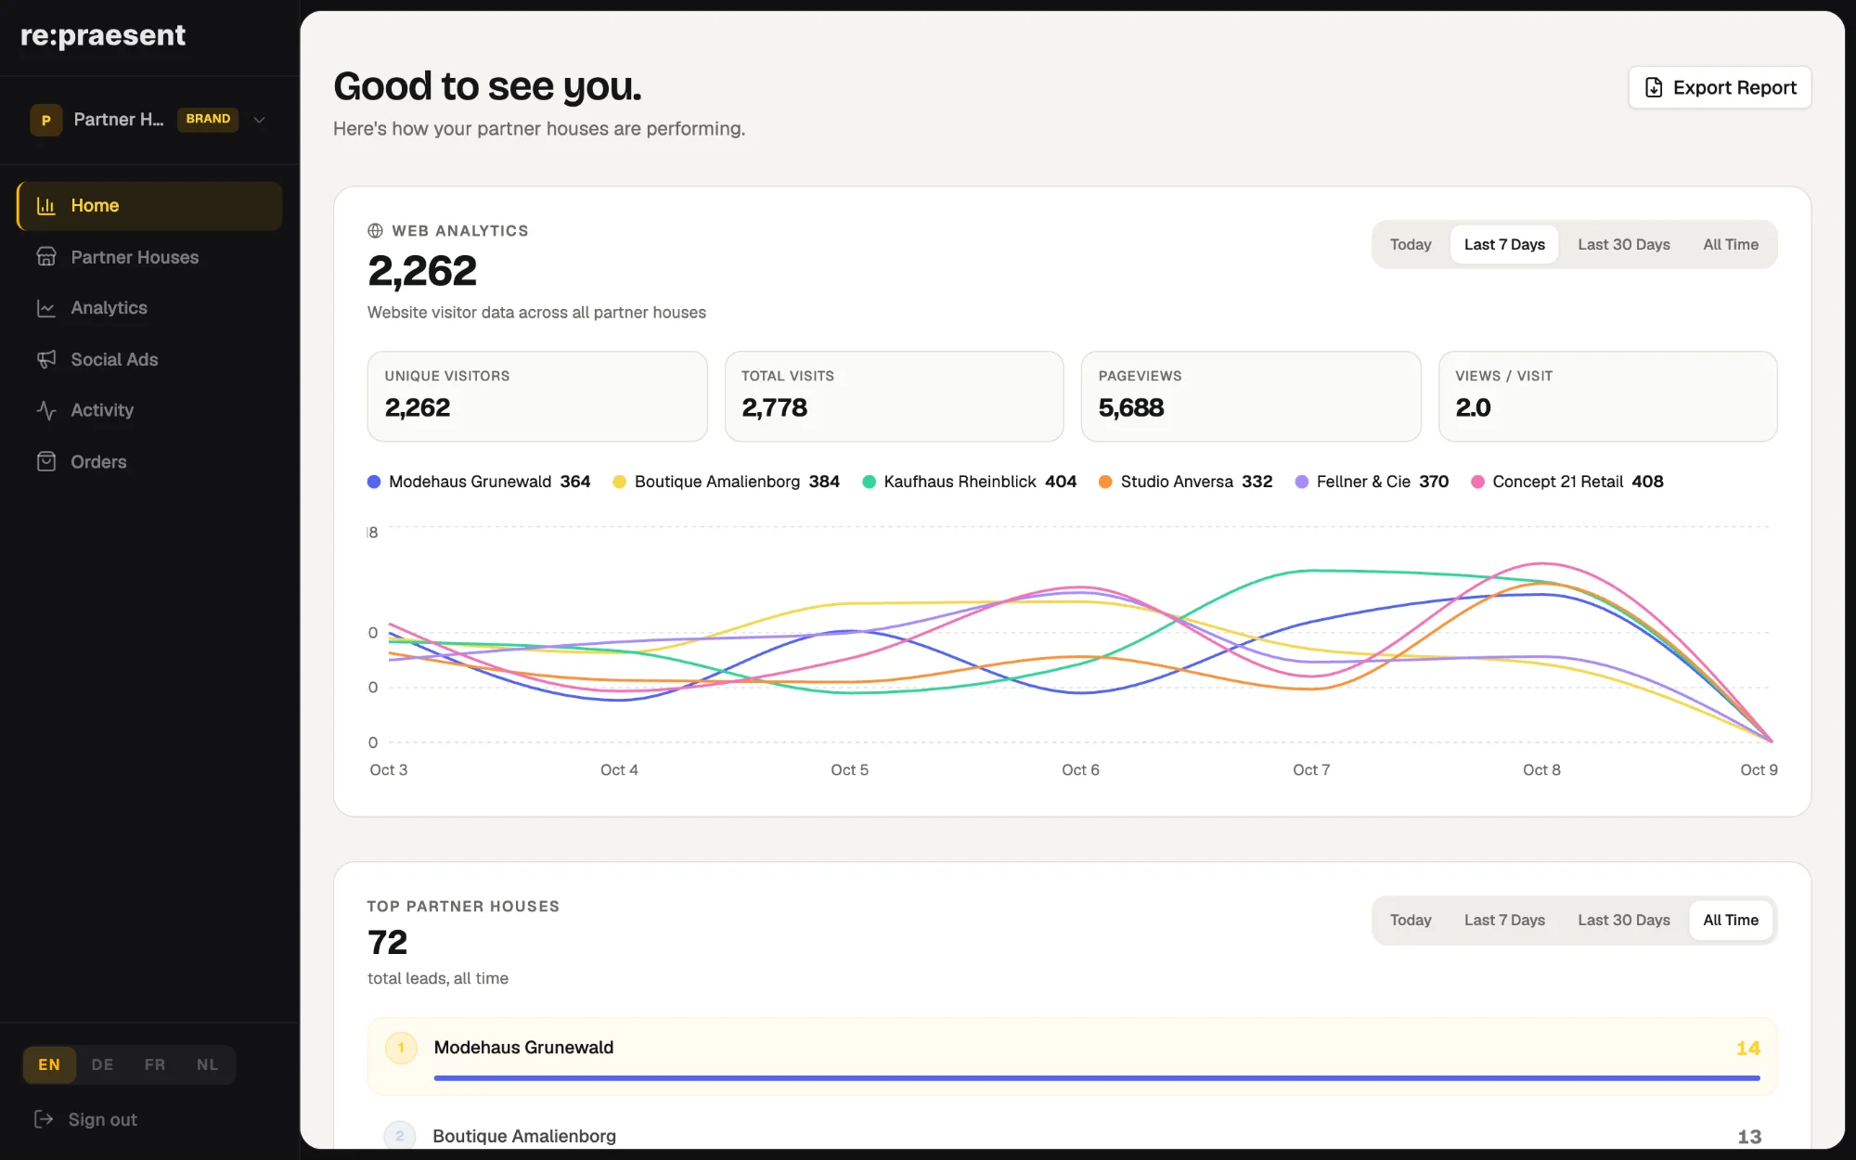Toggle Kaufhaus Rheinblick green legend dot

pyautogui.click(x=870, y=482)
